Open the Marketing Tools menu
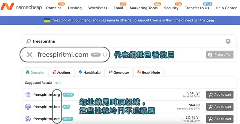240x124 pixels. 144,8
